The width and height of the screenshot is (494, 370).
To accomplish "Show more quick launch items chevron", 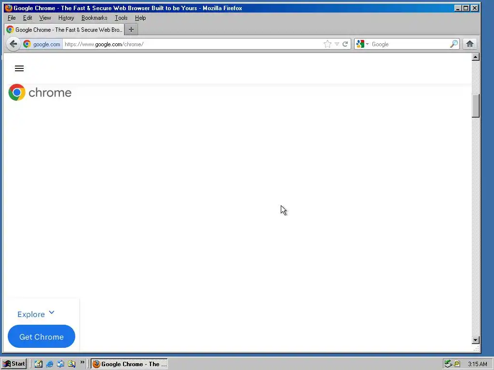I will coord(82,362).
